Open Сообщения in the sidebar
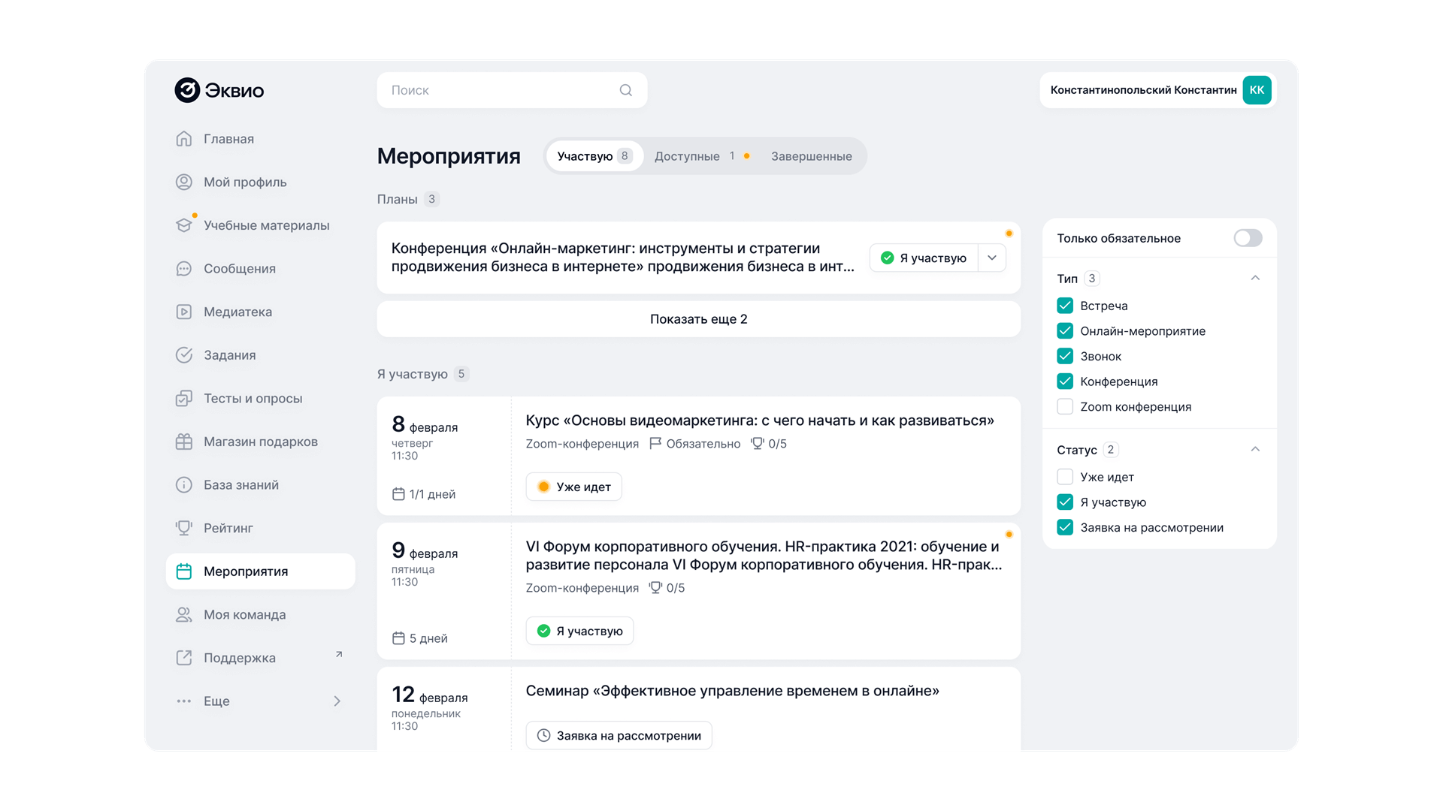The height and width of the screenshot is (811, 1443). tap(260, 269)
